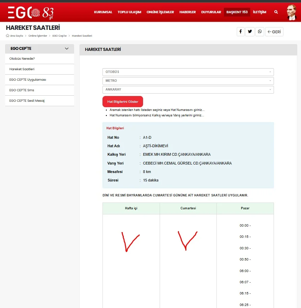The height and width of the screenshot is (308, 301).
Task: Go to Ana Sayfa via breadcrumb
Action: pyautogui.click(x=17, y=35)
